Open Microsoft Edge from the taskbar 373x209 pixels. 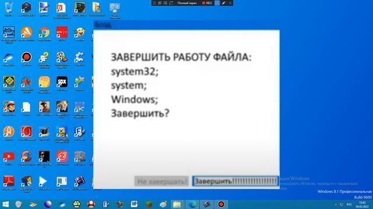[192, 204]
